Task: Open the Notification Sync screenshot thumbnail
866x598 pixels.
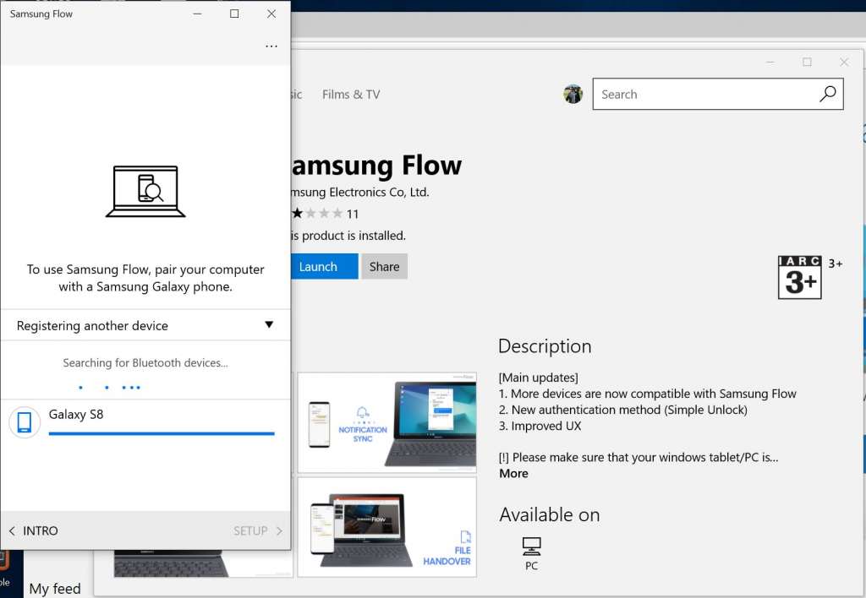Action: pyautogui.click(x=386, y=422)
